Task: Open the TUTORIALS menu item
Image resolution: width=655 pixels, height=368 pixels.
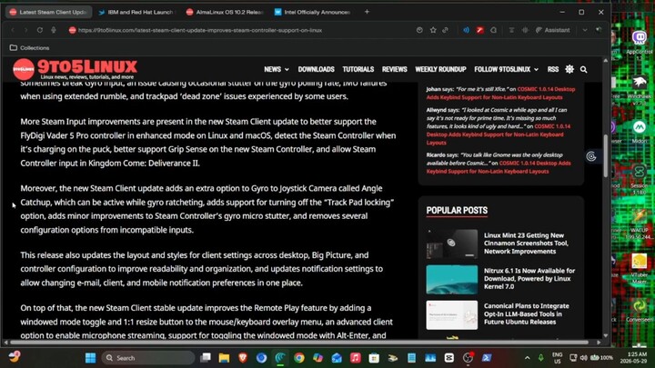Action: (x=358, y=69)
